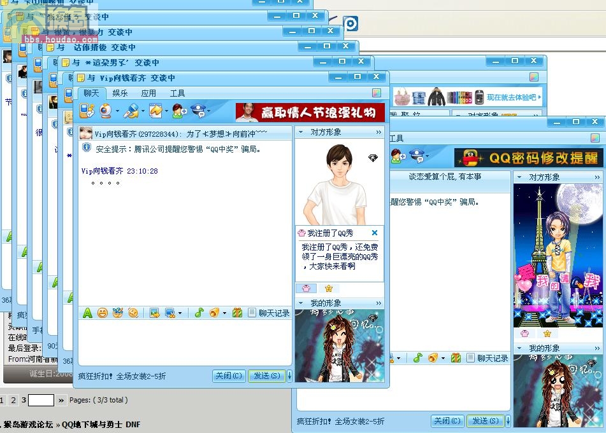Click the screen capture scissors icon in front chat
Screen dimensions: 606x433
coord(170,313)
